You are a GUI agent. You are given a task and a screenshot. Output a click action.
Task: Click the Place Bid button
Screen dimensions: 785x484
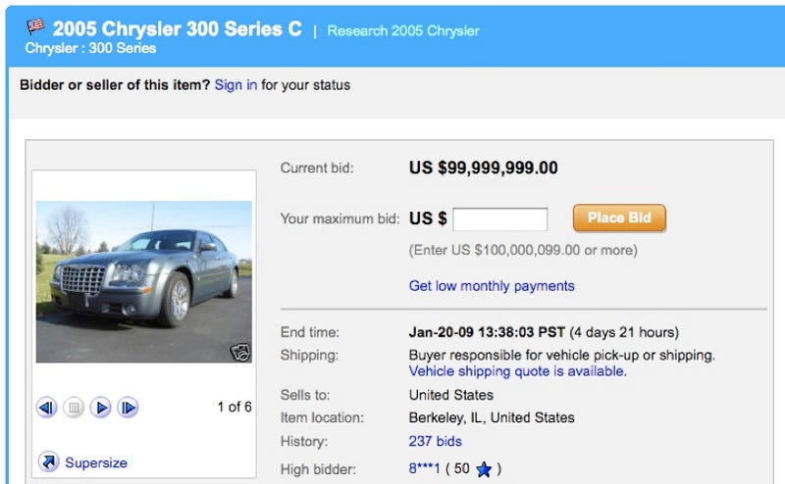pyautogui.click(x=619, y=218)
